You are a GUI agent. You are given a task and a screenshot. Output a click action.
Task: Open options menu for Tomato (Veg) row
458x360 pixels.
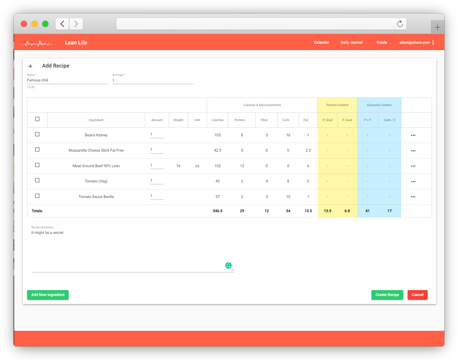pyautogui.click(x=413, y=181)
